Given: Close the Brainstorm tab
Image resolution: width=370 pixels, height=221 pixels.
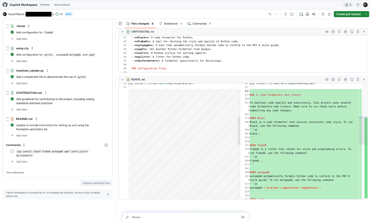Looking at the screenshot, I should (181, 24).
